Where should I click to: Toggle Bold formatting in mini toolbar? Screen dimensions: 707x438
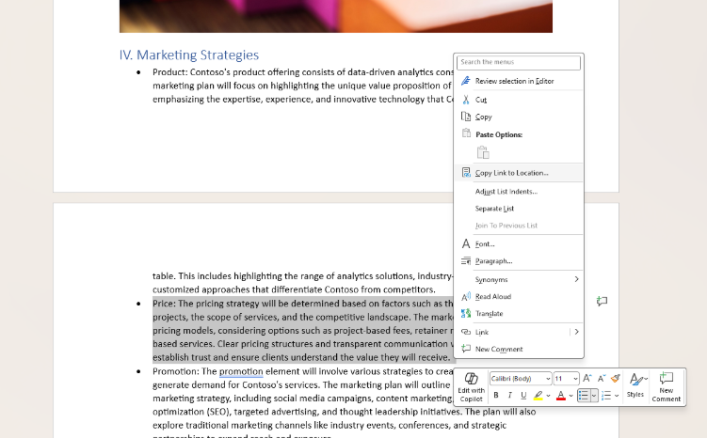point(496,396)
